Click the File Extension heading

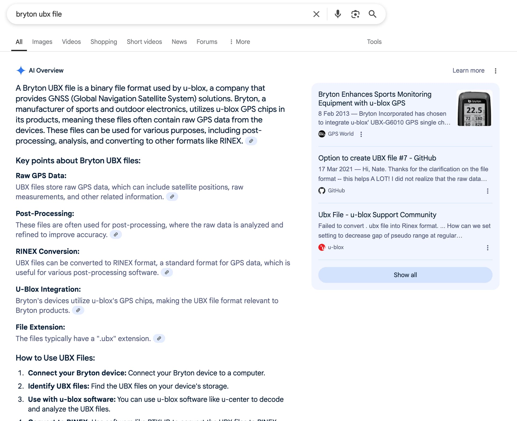pyautogui.click(x=40, y=327)
